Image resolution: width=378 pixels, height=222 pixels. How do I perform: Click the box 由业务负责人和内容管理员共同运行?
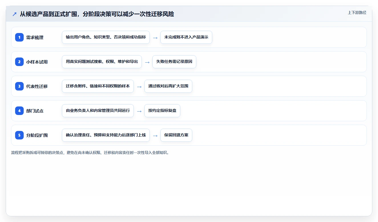coord(98,111)
